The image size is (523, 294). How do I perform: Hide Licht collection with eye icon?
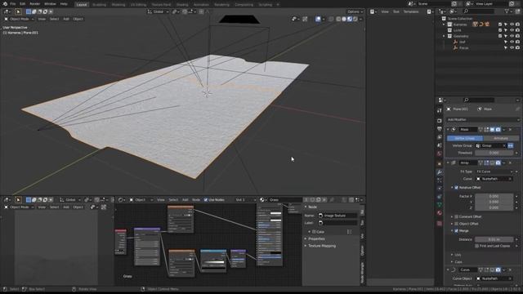512,30
